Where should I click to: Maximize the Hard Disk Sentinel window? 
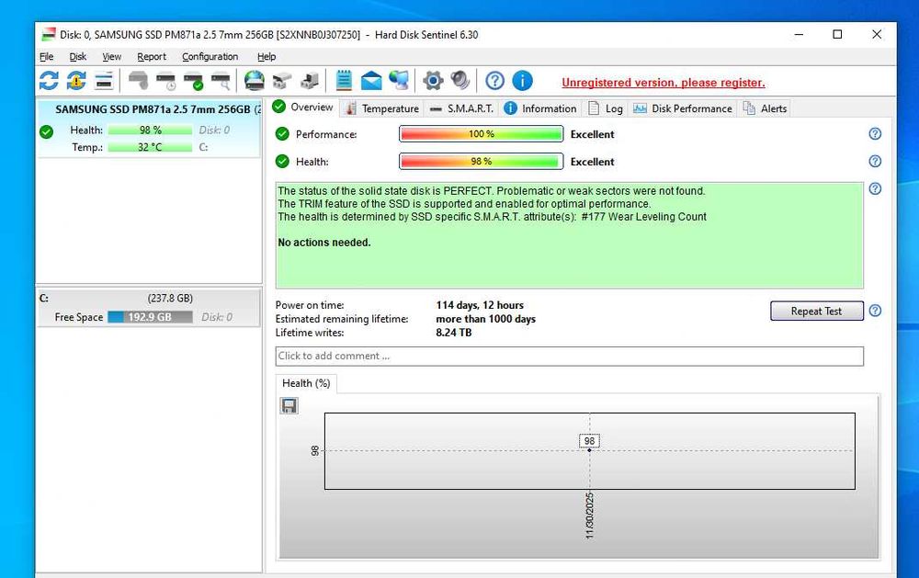[837, 35]
